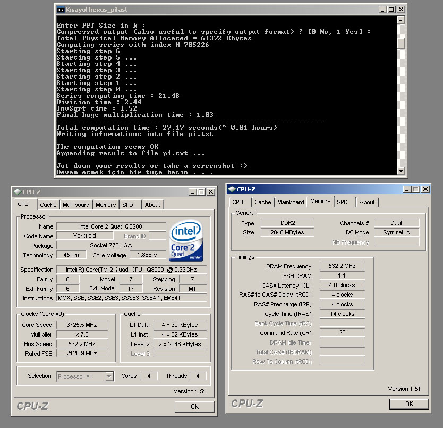Click the Core Speed value 3725.5 MHz
The image size is (443, 428).
82,325
